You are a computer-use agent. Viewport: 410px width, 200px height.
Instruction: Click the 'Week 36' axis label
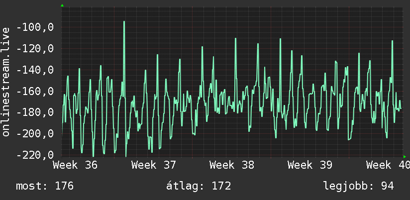pyautogui.click(x=75, y=165)
